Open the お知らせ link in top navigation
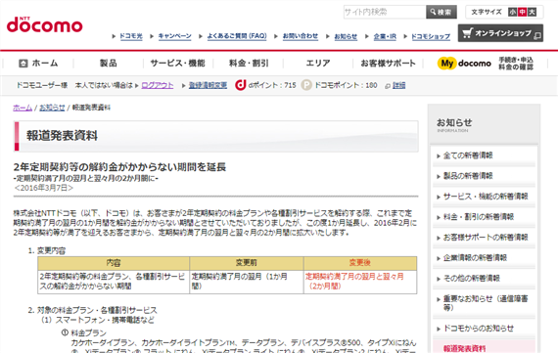 pyautogui.click(x=346, y=36)
